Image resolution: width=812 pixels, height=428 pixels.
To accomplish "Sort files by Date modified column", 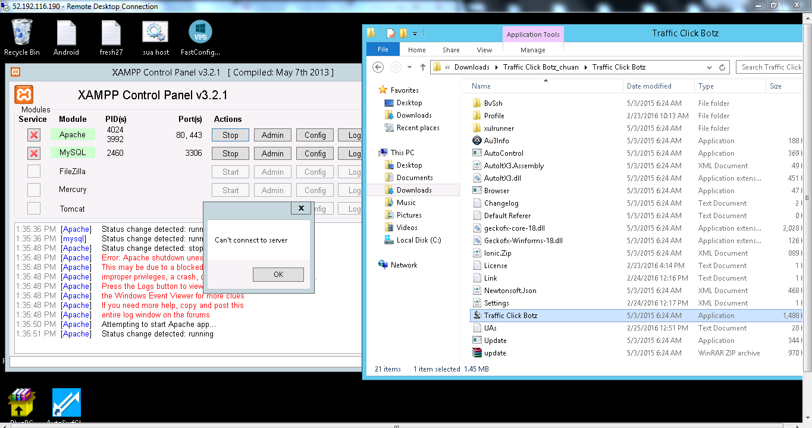I will pyautogui.click(x=648, y=86).
